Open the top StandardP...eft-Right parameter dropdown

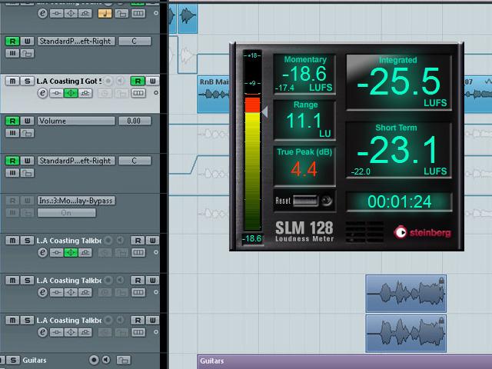pyautogui.click(x=75, y=41)
